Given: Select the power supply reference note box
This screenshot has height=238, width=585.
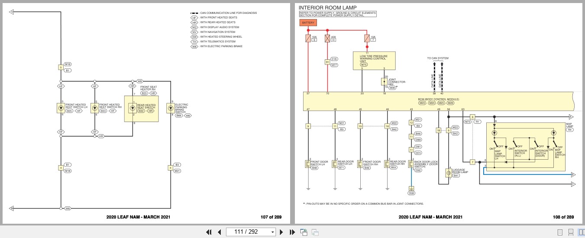Looking at the screenshot, I should (x=337, y=14).
